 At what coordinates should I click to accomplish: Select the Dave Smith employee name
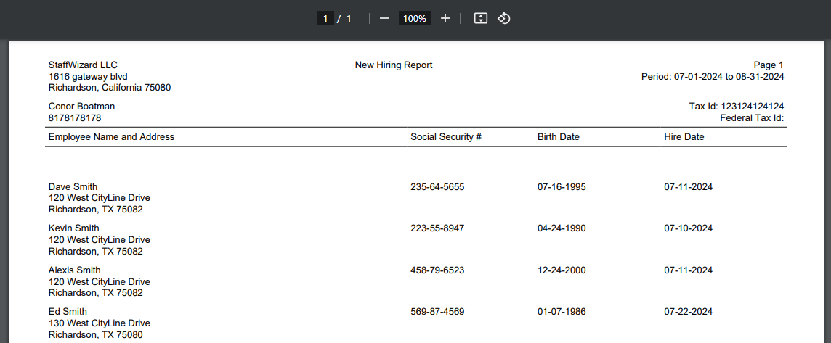pos(73,186)
